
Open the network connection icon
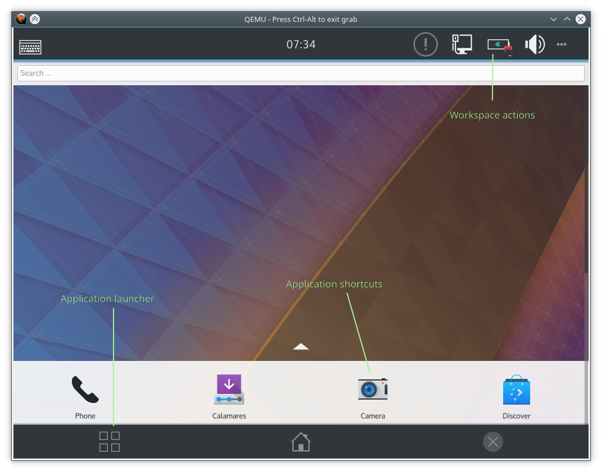pos(462,44)
